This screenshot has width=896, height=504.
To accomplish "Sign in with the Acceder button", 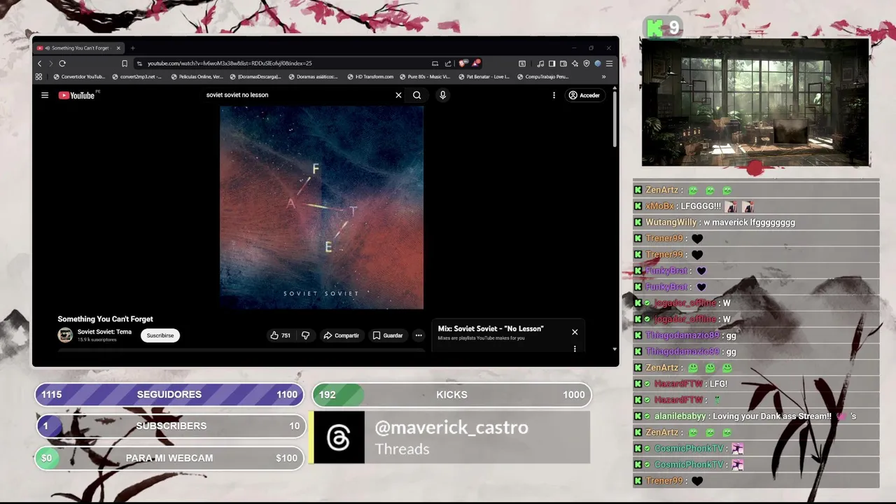I will coord(584,95).
